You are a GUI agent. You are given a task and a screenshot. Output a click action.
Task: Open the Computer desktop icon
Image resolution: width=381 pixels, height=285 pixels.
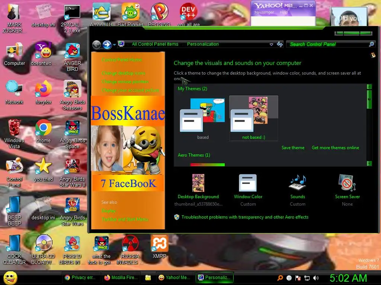(15, 54)
